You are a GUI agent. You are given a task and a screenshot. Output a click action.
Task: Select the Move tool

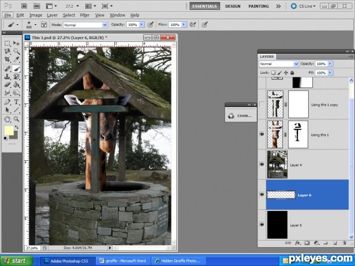pyautogui.click(x=17, y=43)
